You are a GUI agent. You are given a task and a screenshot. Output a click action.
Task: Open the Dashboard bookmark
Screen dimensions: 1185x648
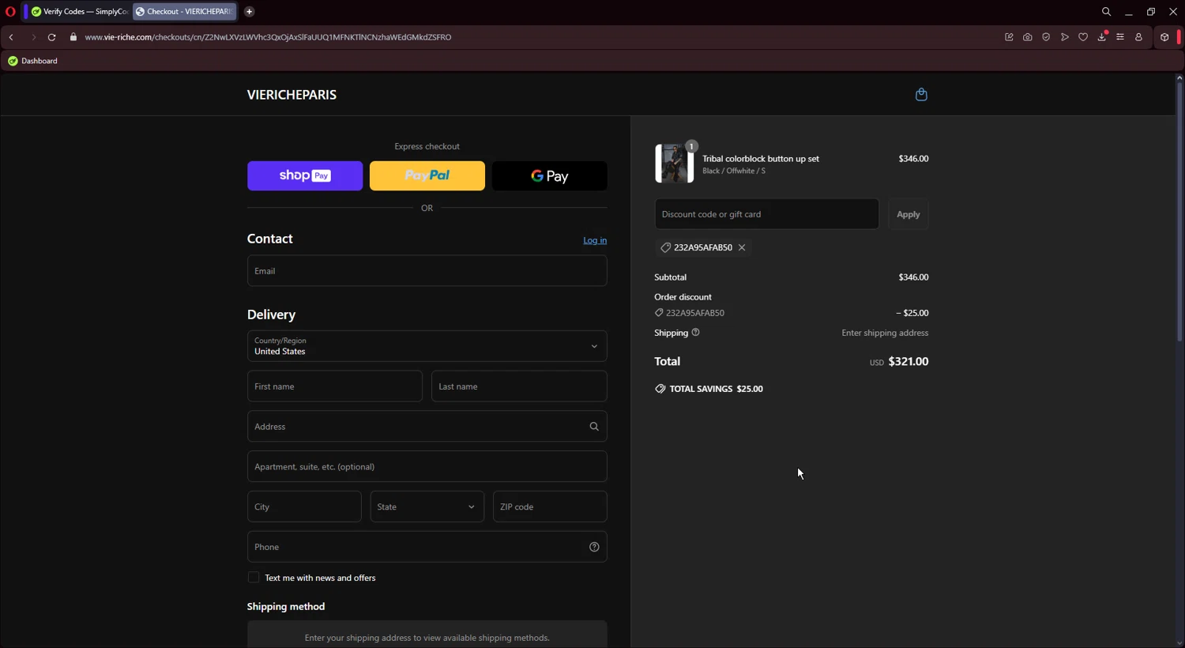pos(32,61)
